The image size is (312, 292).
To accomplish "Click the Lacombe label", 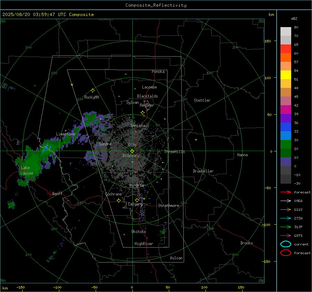I will (149, 87).
